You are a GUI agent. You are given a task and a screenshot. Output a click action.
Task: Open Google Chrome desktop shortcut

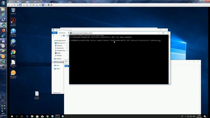pyautogui.click(x=13, y=53)
